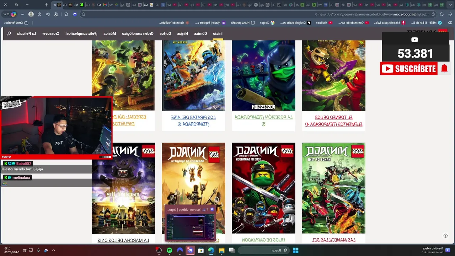Click the YouTube logo above subscriber count
The height and width of the screenshot is (256, 455).
coord(414,40)
